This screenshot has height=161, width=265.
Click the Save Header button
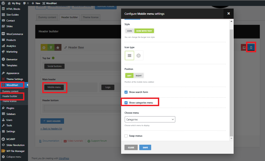click(x=52, y=121)
